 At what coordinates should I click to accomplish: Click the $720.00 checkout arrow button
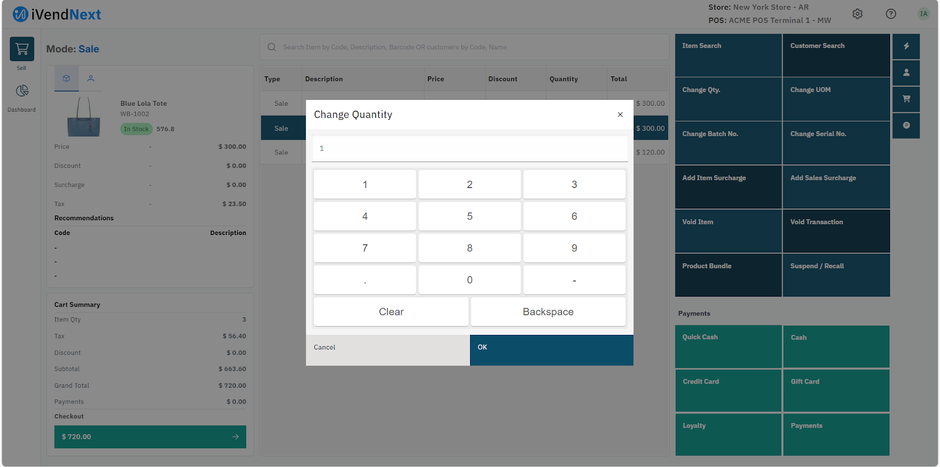click(150, 437)
